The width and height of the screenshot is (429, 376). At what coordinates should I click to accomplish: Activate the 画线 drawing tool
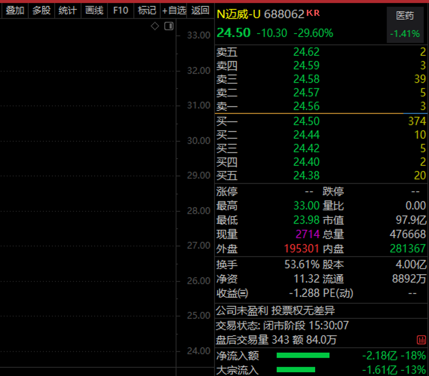(x=94, y=10)
